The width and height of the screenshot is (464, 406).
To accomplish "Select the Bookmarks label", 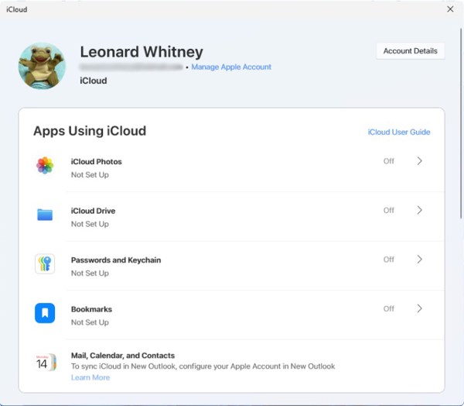I will coord(91,309).
